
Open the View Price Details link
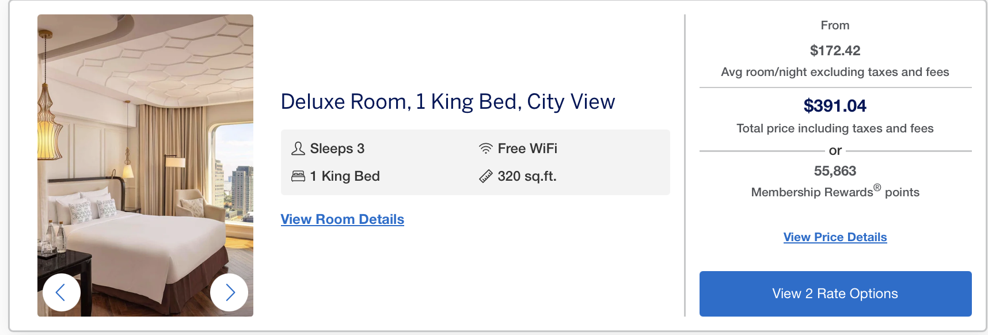[x=835, y=237]
